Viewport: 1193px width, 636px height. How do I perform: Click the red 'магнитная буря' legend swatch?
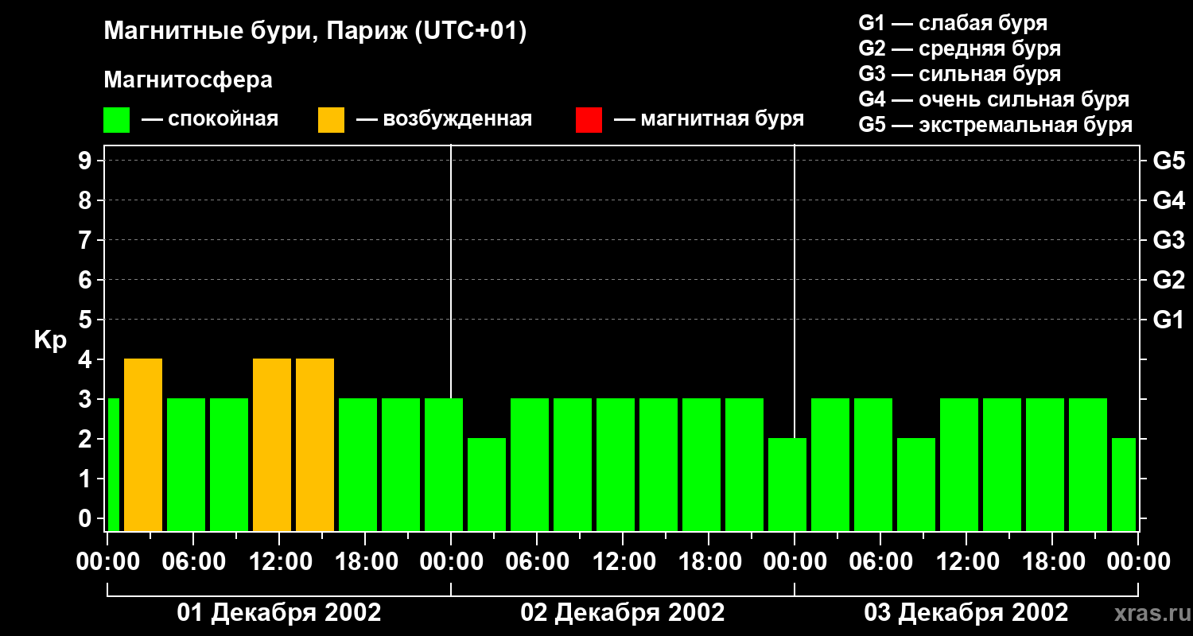click(x=589, y=120)
